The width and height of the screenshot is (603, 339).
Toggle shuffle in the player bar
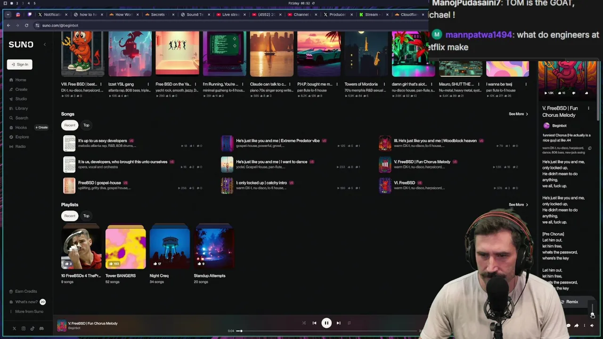click(x=304, y=323)
